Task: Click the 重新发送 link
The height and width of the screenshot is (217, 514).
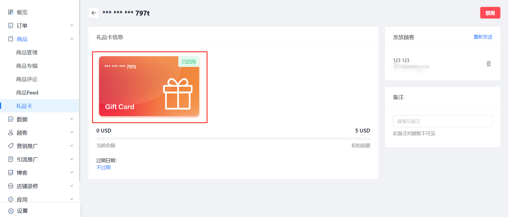Action: 483,37
